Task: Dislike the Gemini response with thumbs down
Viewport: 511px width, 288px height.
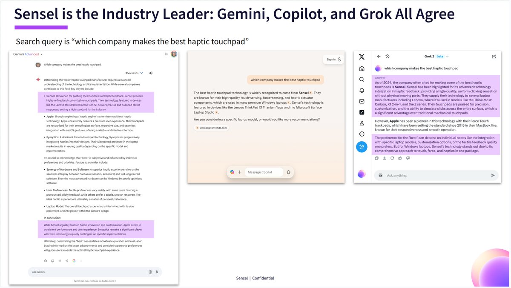Action: click(x=52, y=260)
